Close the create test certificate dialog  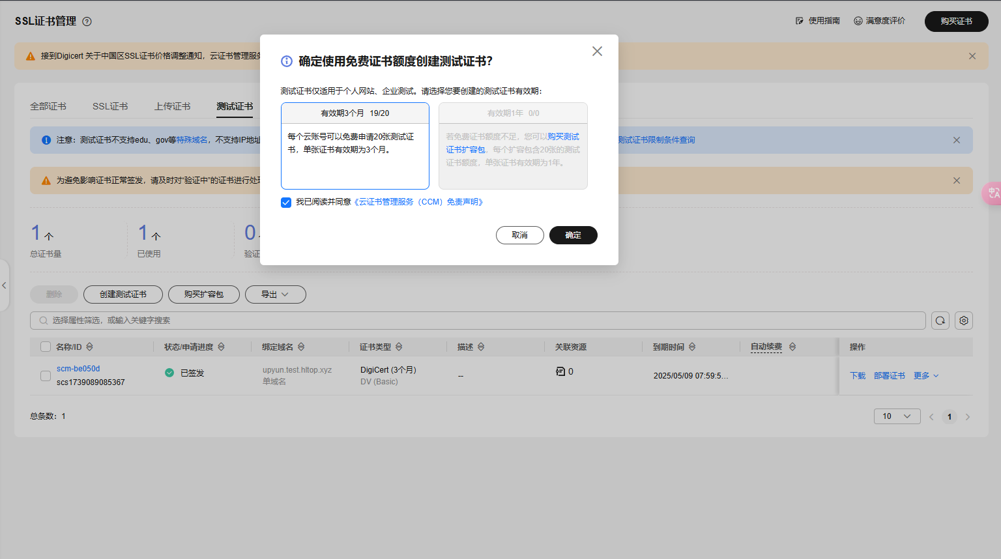click(x=597, y=51)
